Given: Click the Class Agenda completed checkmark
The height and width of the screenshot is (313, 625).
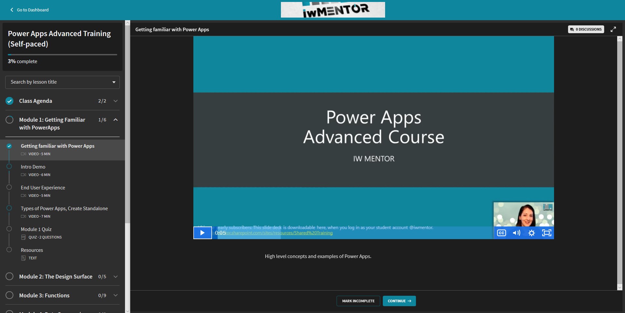Looking at the screenshot, I should [x=9, y=101].
